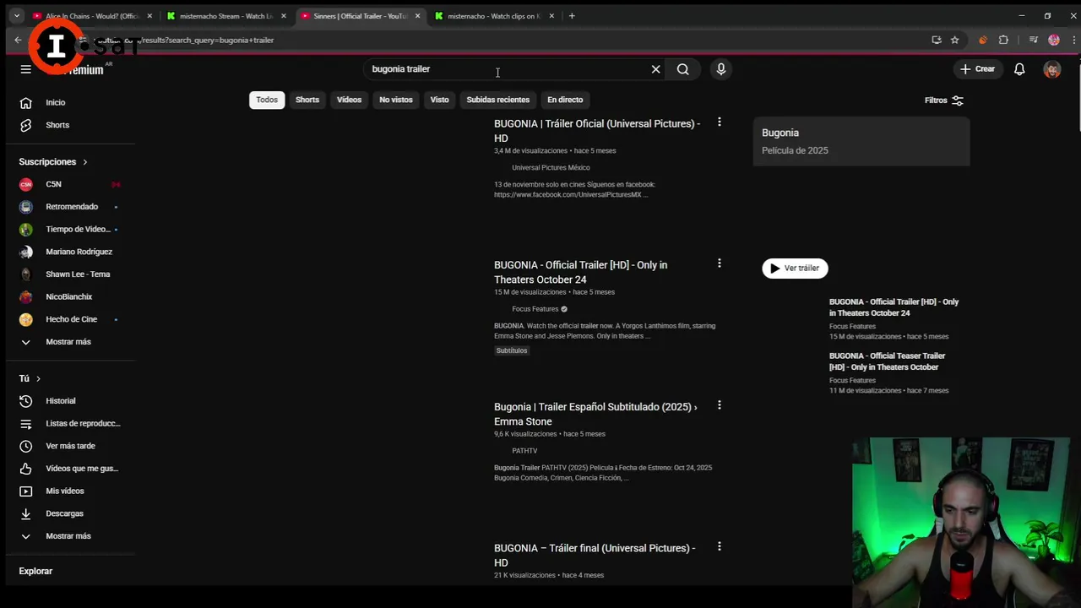Image resolution: width=1081 pixels, height=608 pixels.
Task: Select the Vídeos filter chip
Action: pos(349,100)
